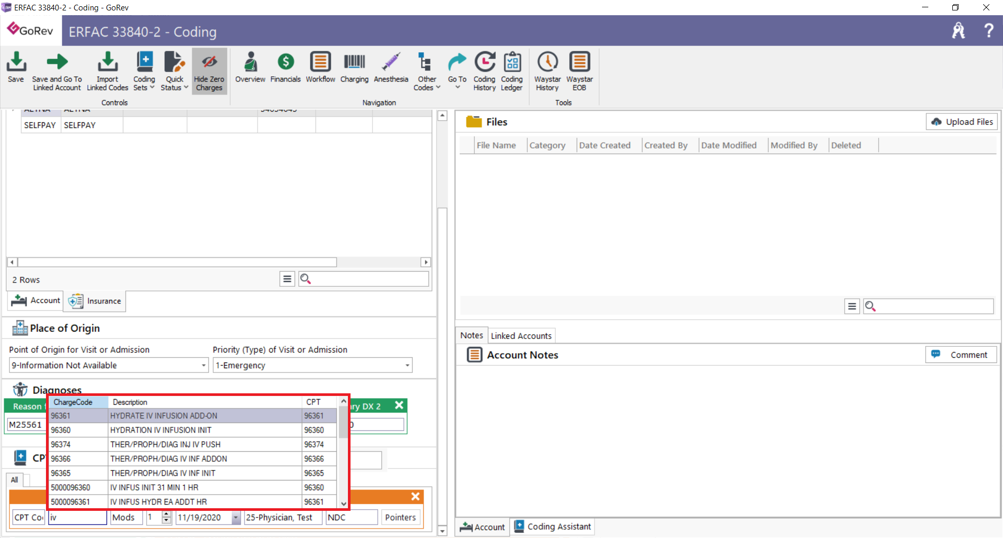Add a Comment to Account Notes

(x=961, y=355)
